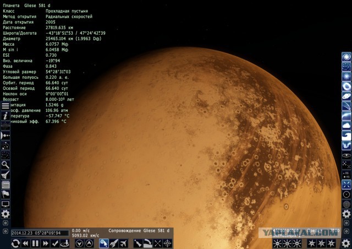Toggle star clusters visibility
Viewport: 352px width, 249px height.
point(346,67)
